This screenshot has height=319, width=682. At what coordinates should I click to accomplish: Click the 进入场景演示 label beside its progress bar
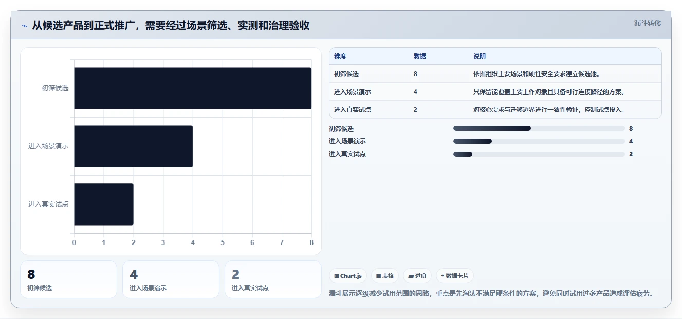click(x=347, y=141)
